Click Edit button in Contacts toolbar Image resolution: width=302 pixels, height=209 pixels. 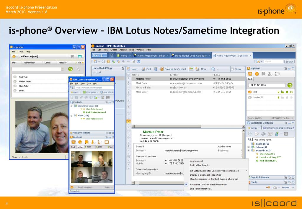(x=147, y=69)
